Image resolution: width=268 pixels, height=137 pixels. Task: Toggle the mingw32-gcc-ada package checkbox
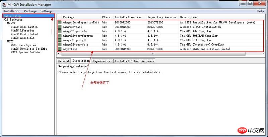(59, 31)
